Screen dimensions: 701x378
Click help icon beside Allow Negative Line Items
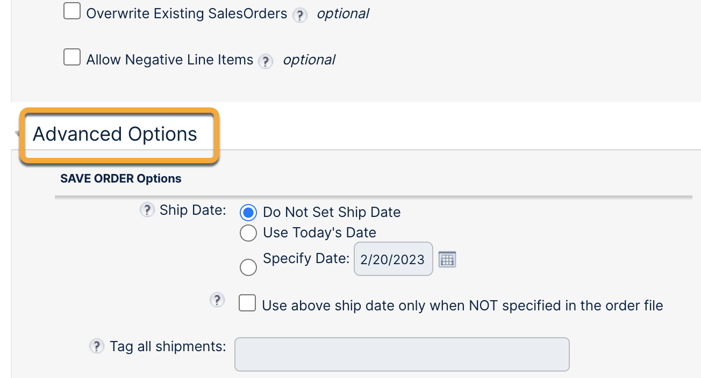click(265, 61)
